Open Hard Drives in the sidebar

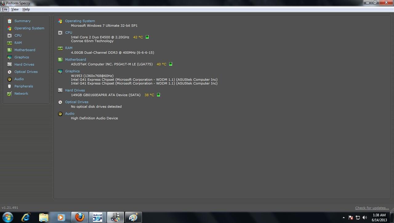pos(24,64)
